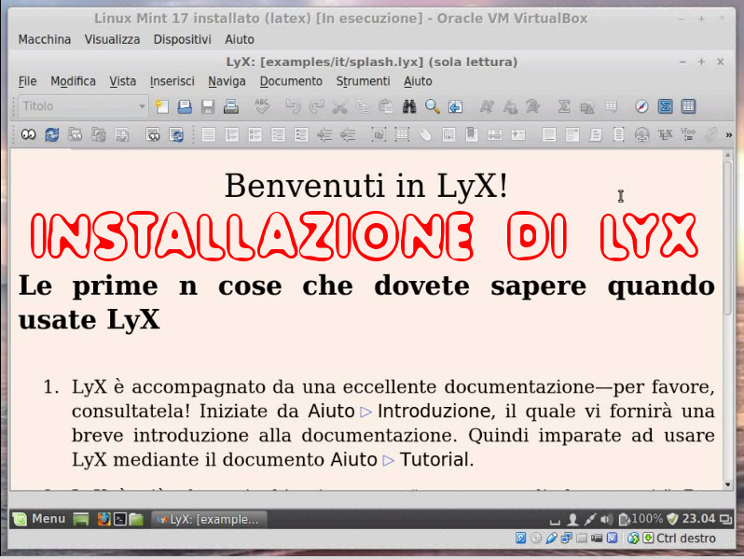Toggle the table toolbar button
This screenshot has width=744, height=559.
point(688,106)
